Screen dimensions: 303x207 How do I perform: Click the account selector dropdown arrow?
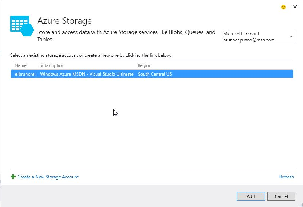point(291,37)
